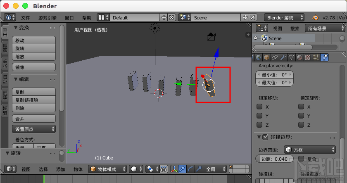Open the 3D view 物体 menu
Screen dimensions: 347x183
click(x=78, y=169)
